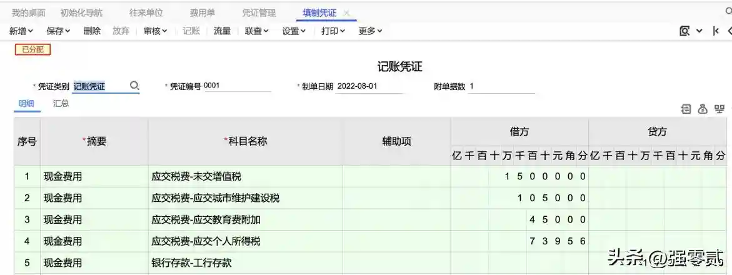Viewport: 732px width, 275px height.
Task: Switch to the 凭证管理 tab
Action: pyautogui.click(x=259, y=12)
